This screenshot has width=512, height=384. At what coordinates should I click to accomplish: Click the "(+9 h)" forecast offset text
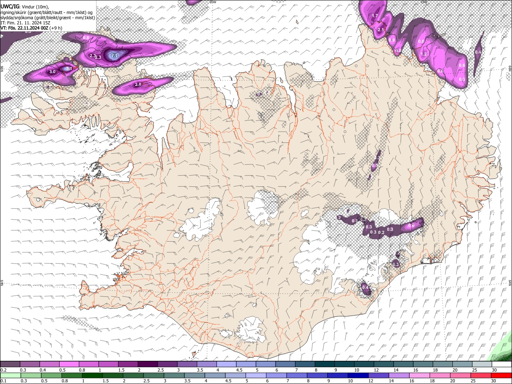pyautogui.click(x=56, y=28)
